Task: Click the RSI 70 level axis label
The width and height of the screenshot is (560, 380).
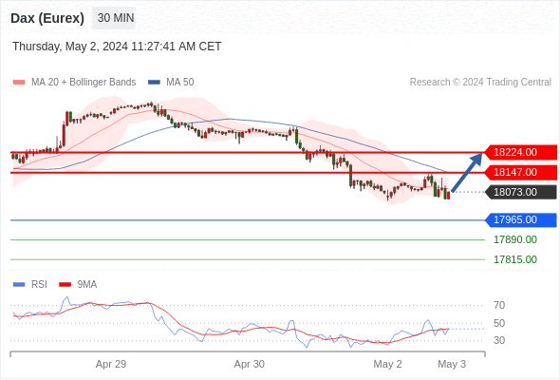Action: (499, 305)
